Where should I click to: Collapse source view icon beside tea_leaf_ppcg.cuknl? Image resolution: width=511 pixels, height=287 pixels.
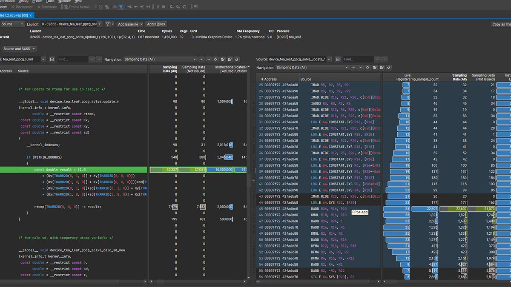[x=52, y=60]
